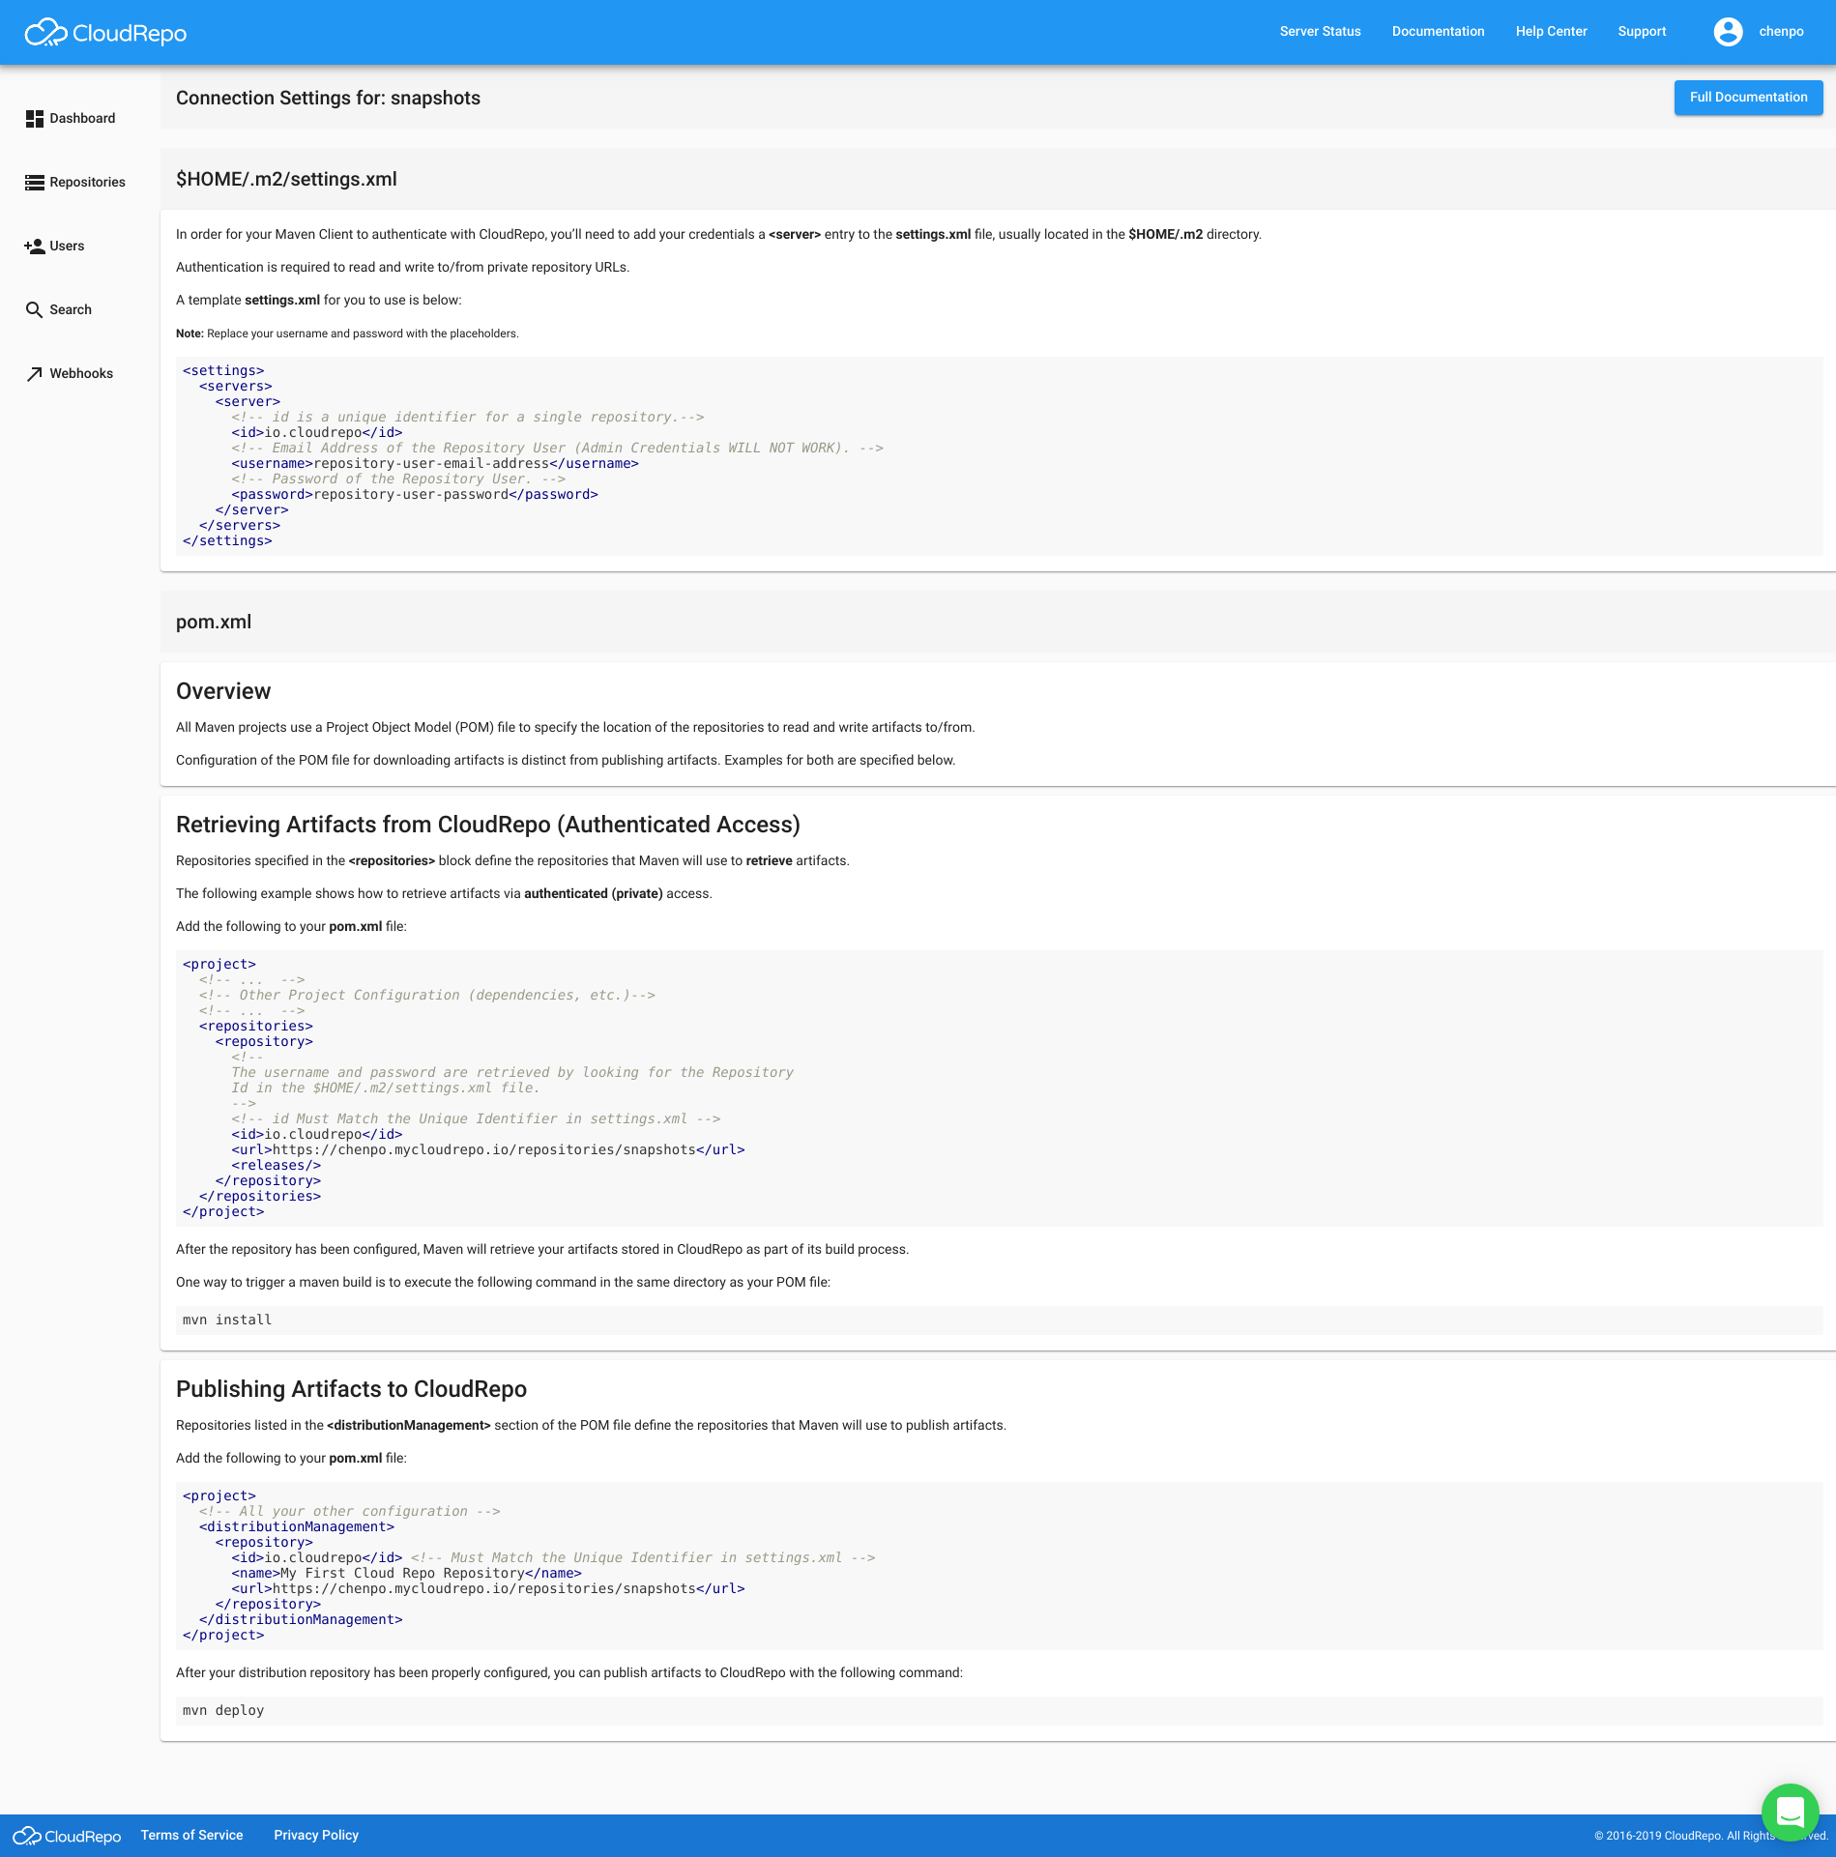Click the Repositories list icon
Viewport: 1836px width, 1857px height.
pyautogui.click(x=35, y=183)
